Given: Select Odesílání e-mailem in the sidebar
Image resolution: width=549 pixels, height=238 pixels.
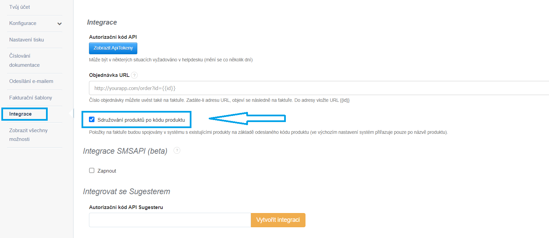Looking at the screenshot, I should tap(31, 81).
